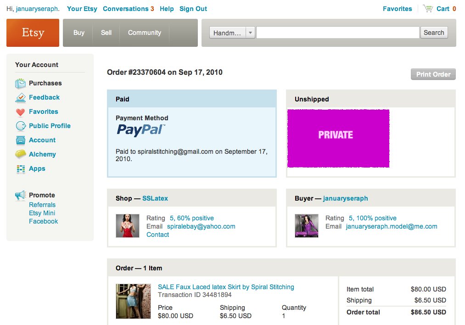Open SALE Faux Laced latex Skirt listing

click(226, 287)
